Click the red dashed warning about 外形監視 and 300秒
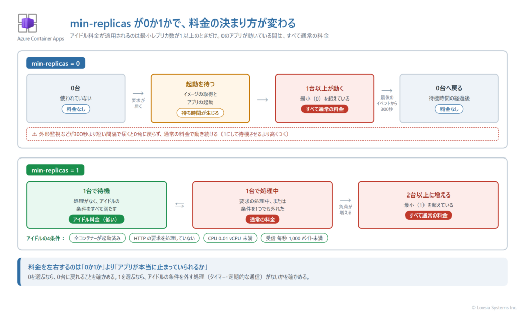The height and width of the screenshot is (315, 525). (x=262, y=134)
